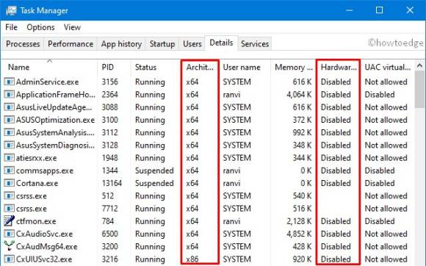Switch to the Performance tab
426x266 pixels.
(x=71, y=44)
